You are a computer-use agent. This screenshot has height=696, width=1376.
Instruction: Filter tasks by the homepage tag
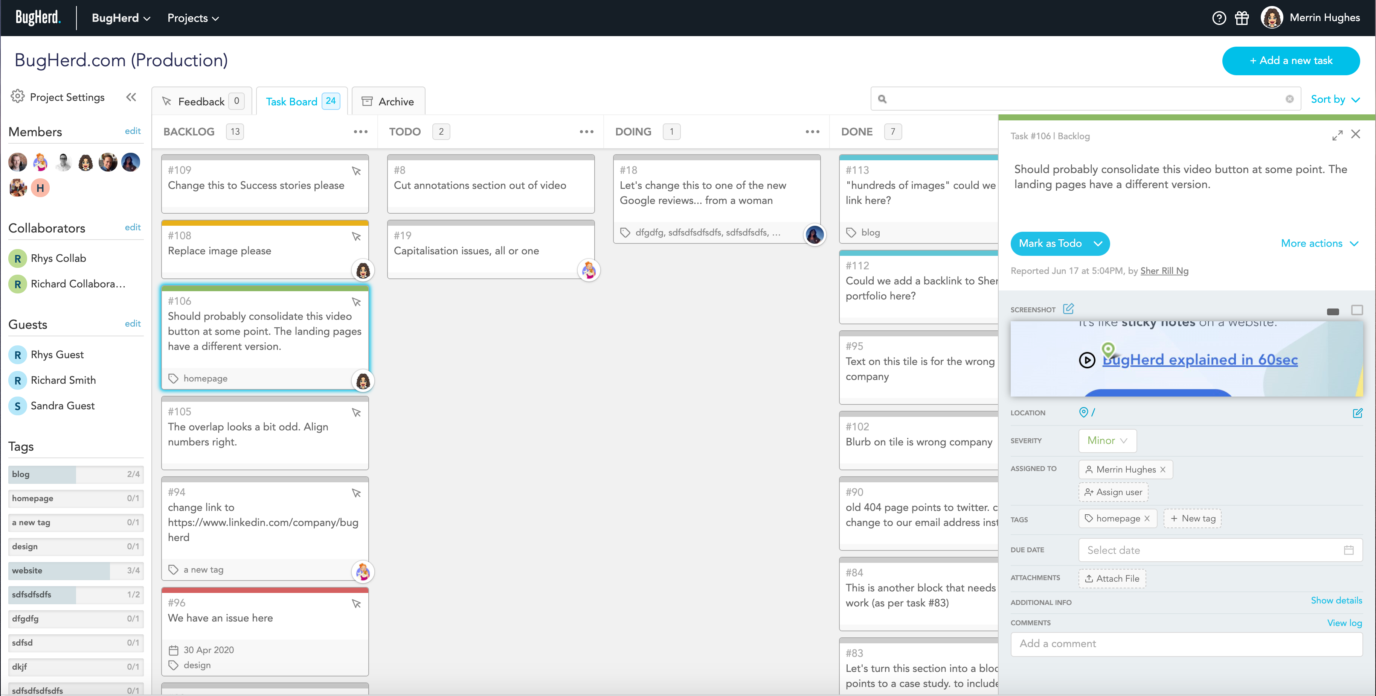76,498
